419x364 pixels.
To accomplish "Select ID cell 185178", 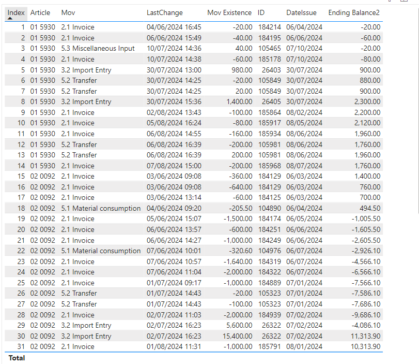I will (269, 59).
